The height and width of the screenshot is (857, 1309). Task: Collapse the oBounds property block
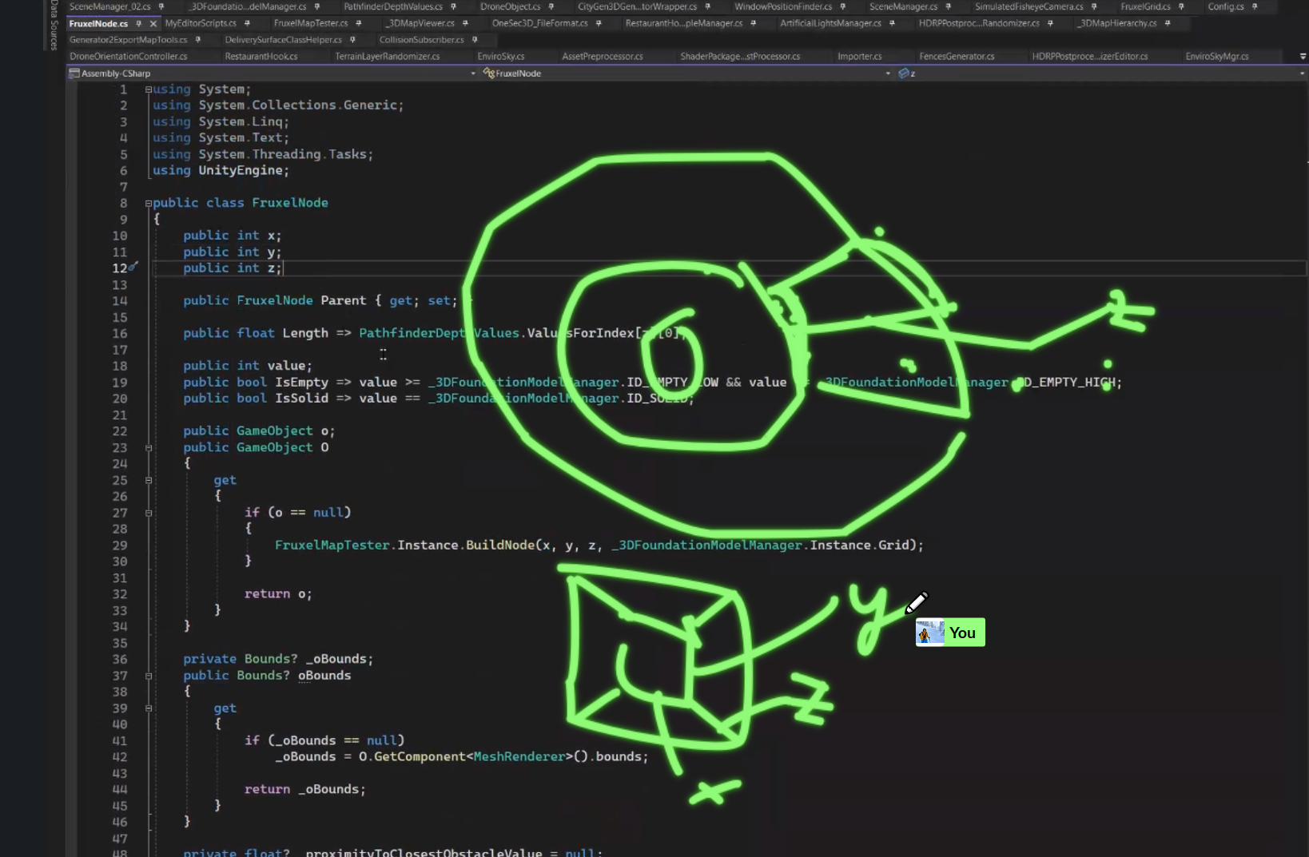coord(149,676)
